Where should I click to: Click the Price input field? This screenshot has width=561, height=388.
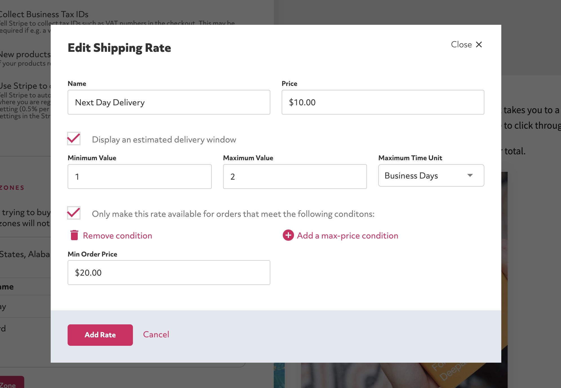tap(383, 102)
